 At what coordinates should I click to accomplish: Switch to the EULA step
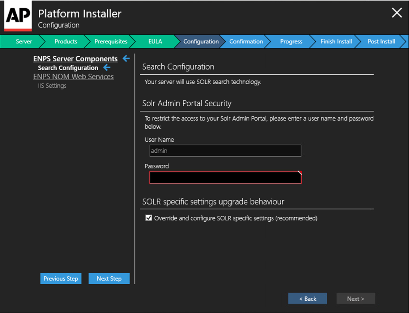coord(155,41)
